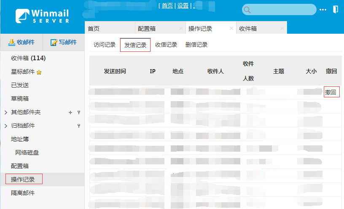The height and width of the screenshot is (209, 344).
Task: Switch to the 访问记录 sub-tab
Action: 105,45
